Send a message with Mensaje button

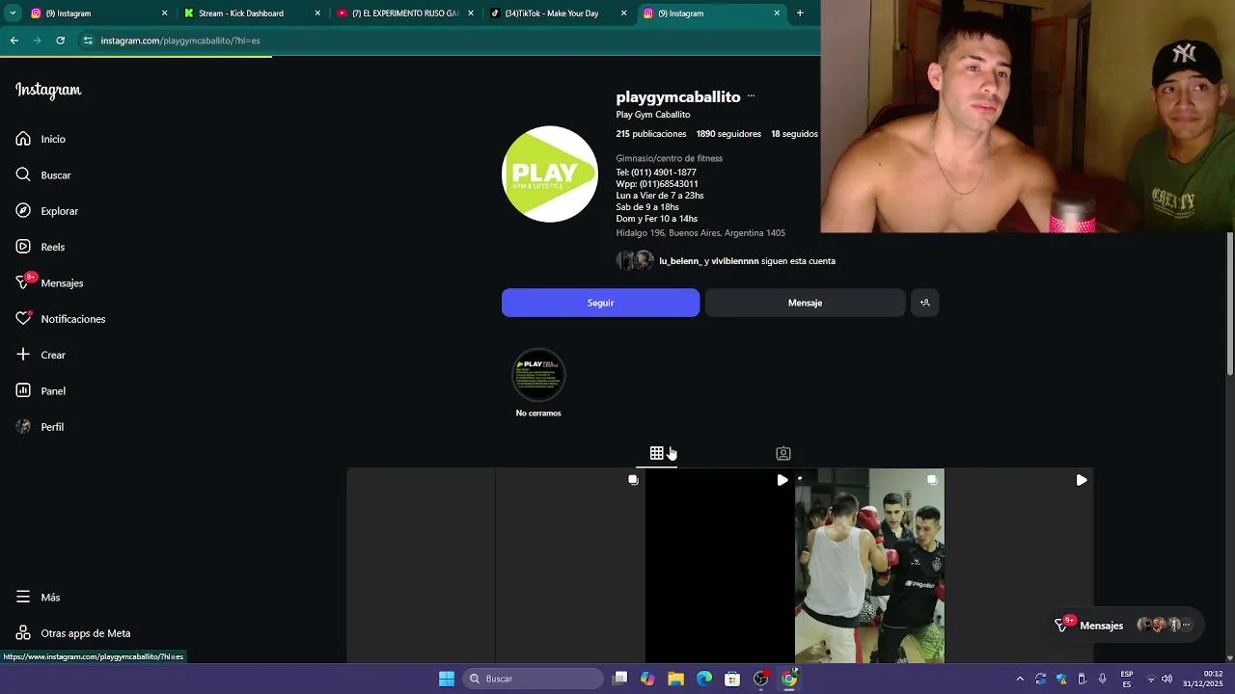point(805,303)
